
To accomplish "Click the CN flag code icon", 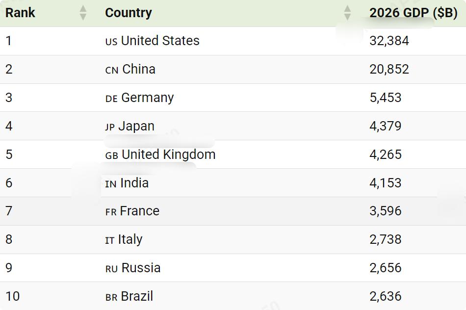I will [112, 70].
